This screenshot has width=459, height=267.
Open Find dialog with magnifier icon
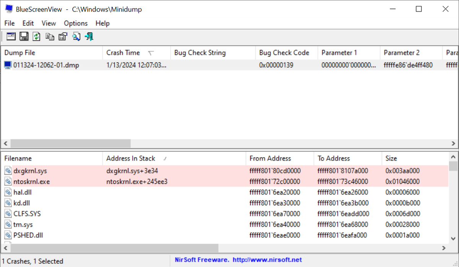coord(76,36)
